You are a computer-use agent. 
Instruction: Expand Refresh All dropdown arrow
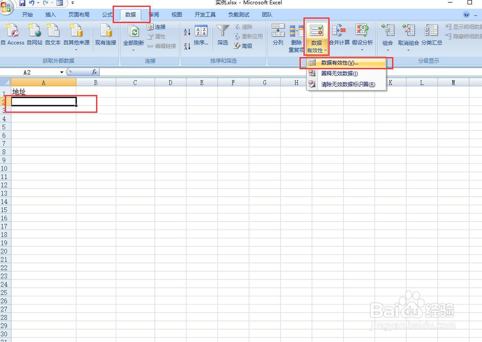(134, 51)
